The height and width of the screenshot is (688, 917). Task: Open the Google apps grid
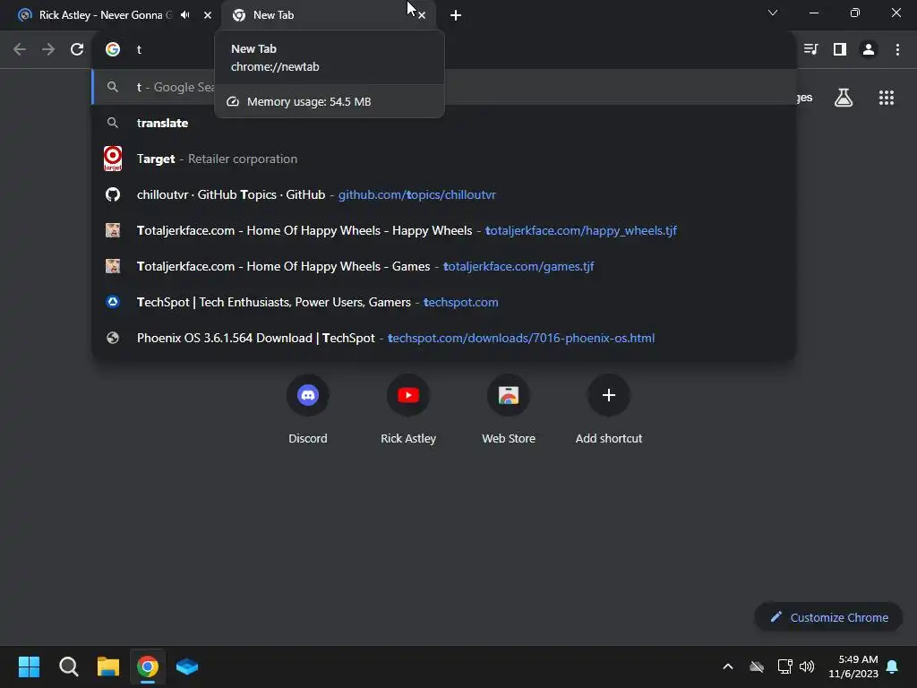pos(887,98)
